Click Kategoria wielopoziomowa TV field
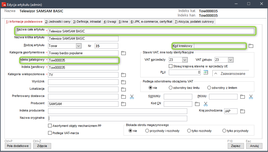Image resolution: width=268 pixels, height=152 pixels. pyautogui.click(x=83, y=75)
